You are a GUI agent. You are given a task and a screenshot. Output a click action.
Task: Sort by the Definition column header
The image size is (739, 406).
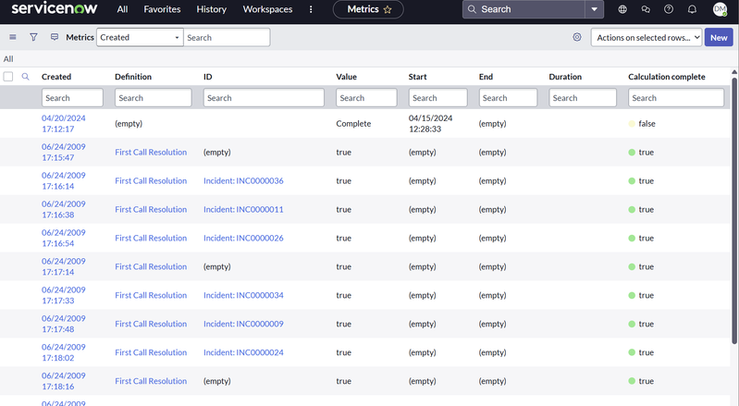(x=133, y=77)
